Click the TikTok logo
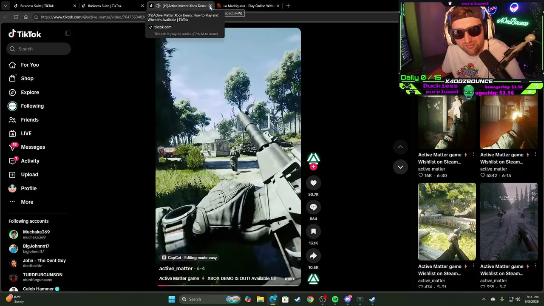Screen dimensions: 544x306 click(25, 34)
